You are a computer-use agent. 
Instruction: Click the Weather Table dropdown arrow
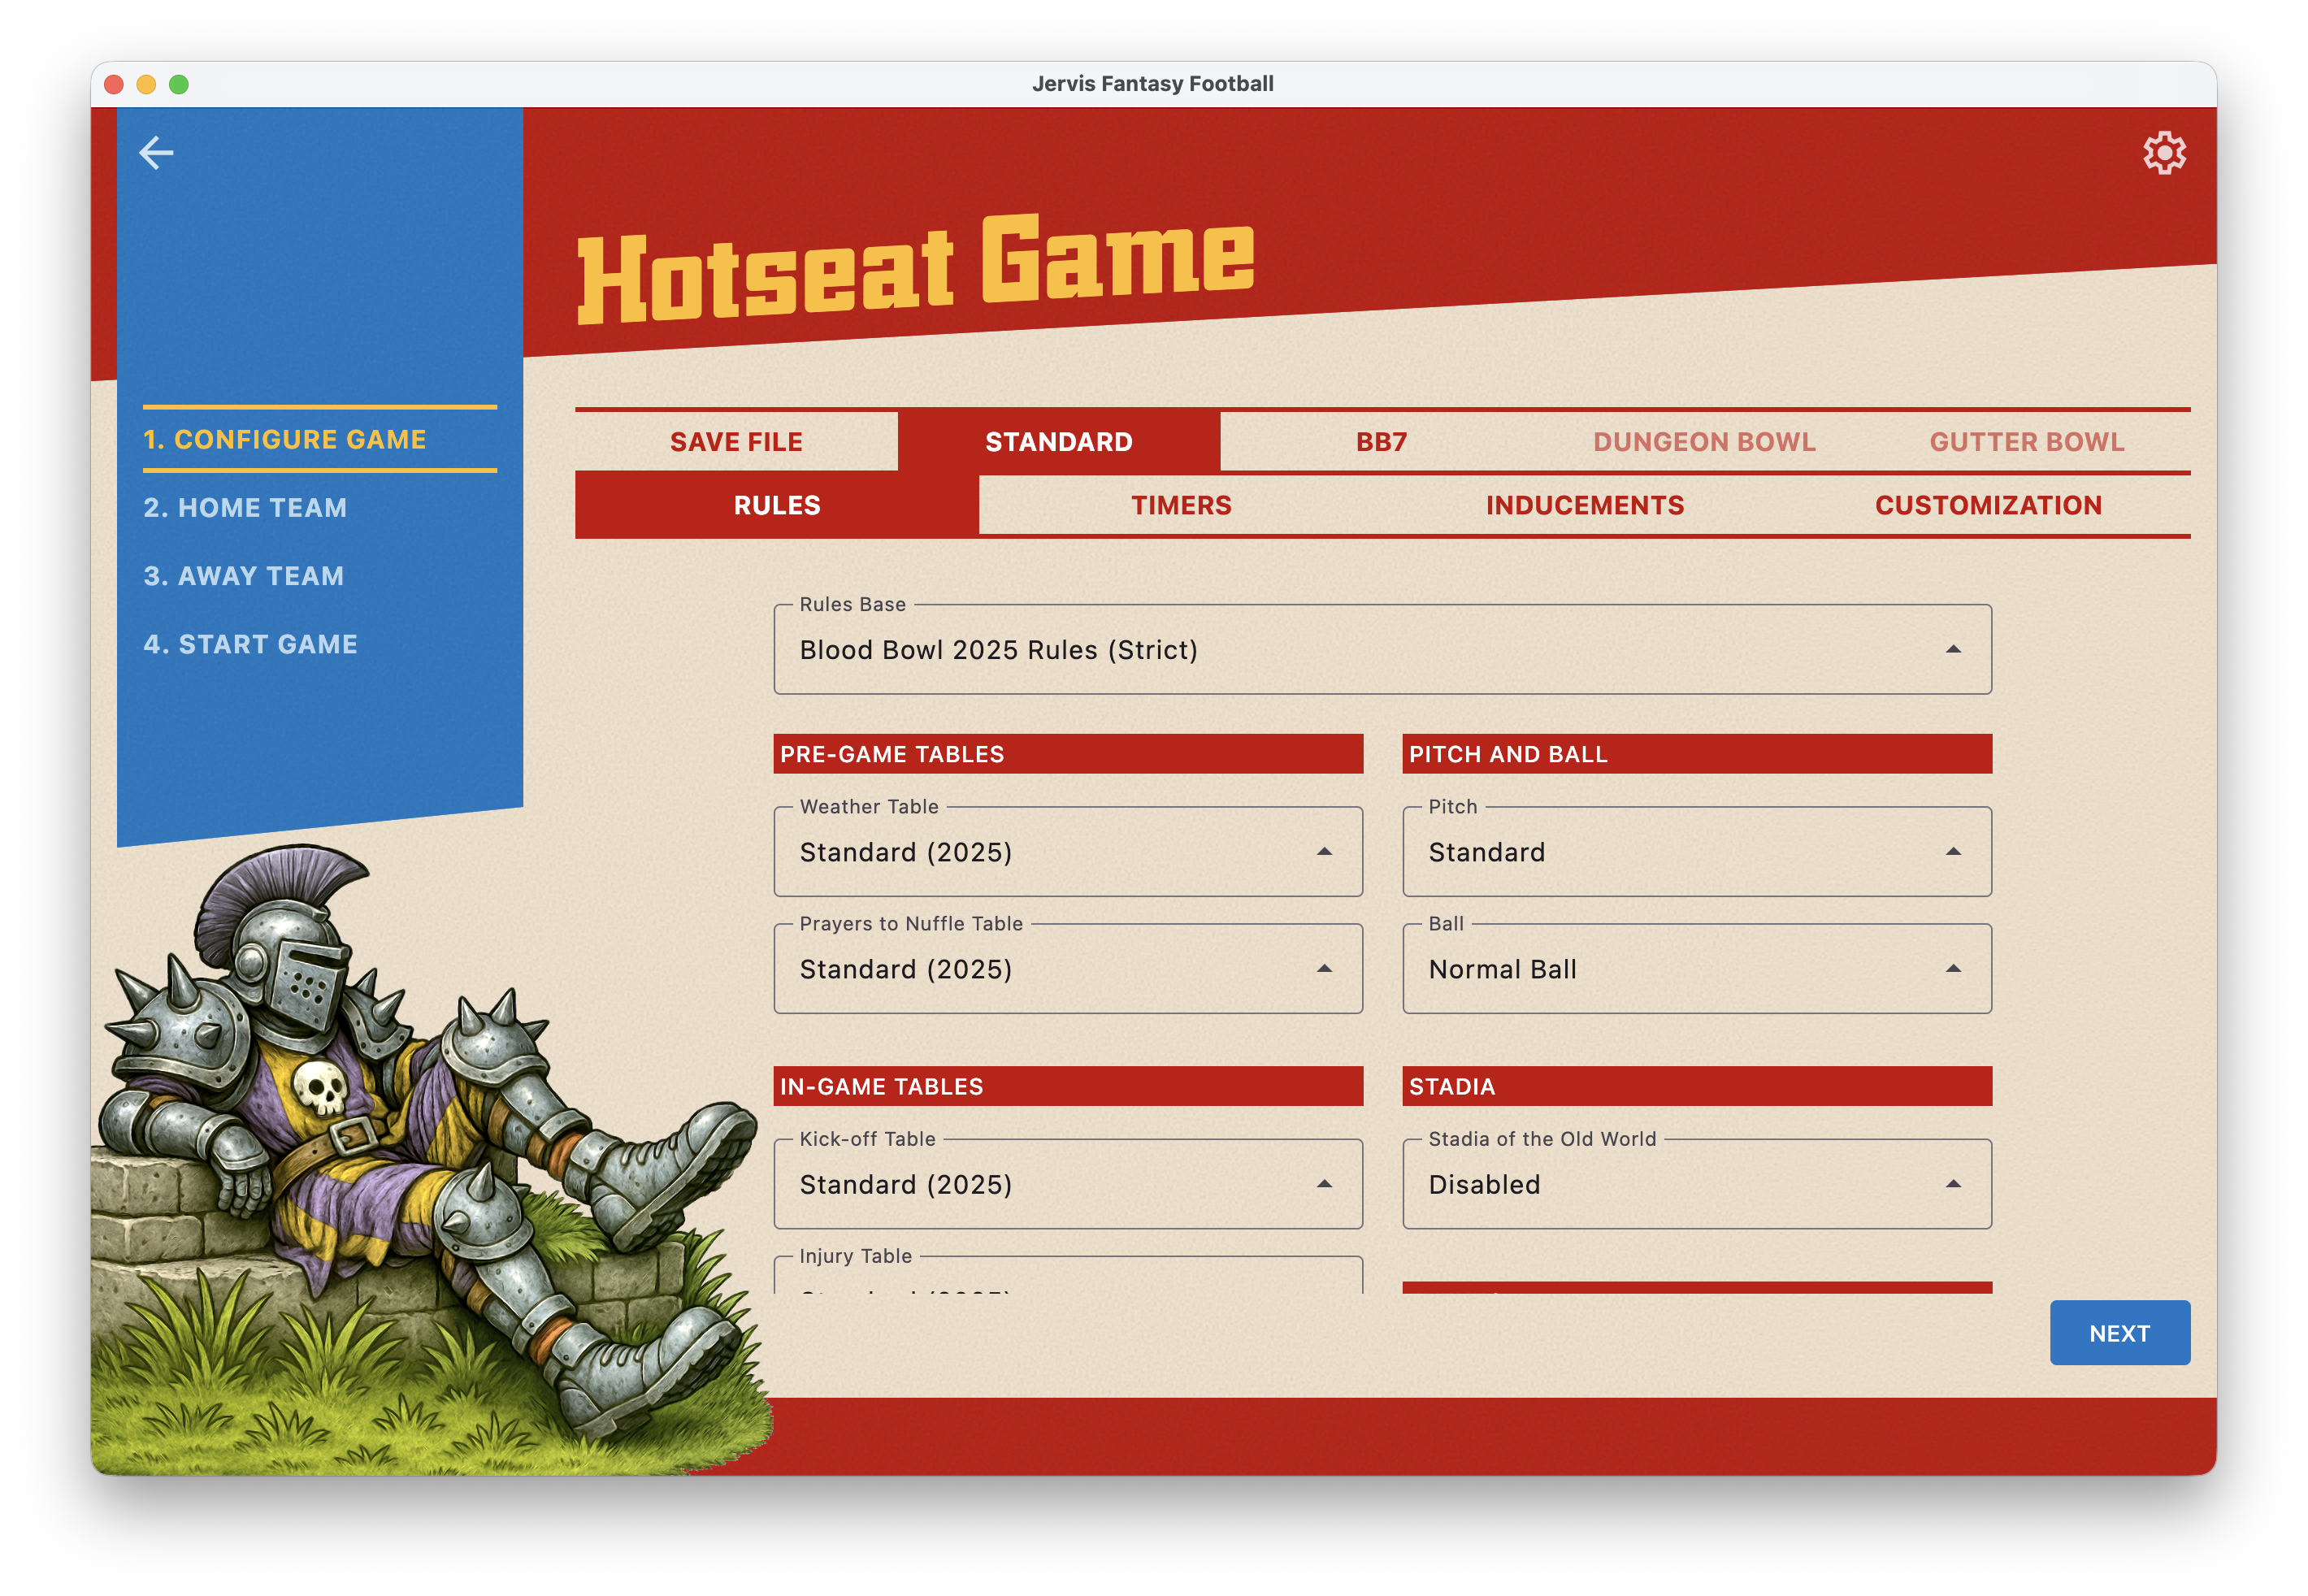click(1324, 852)
